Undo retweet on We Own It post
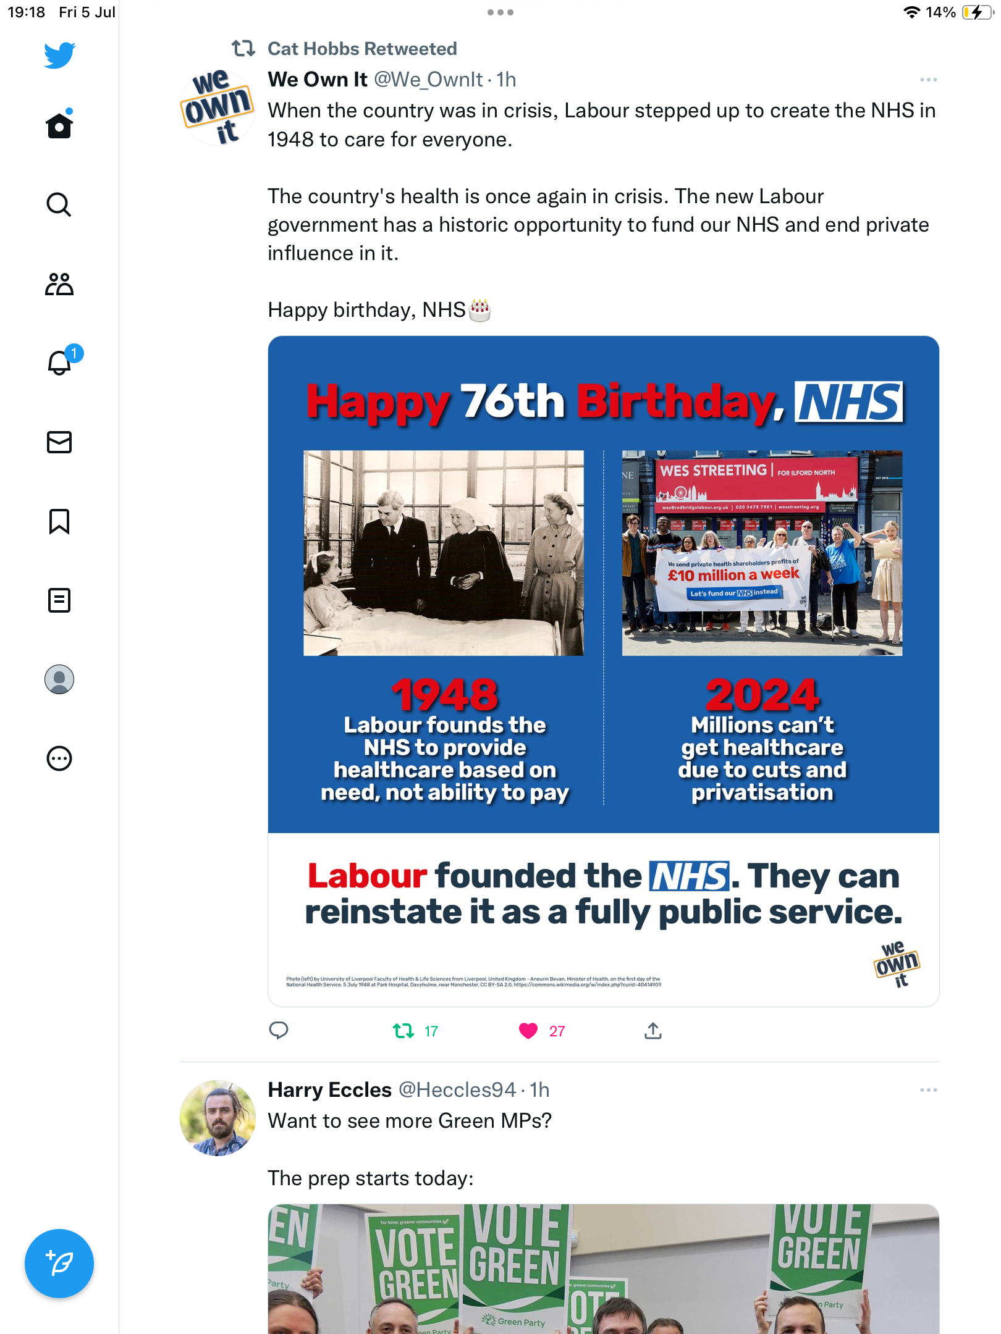1001x1334 pixels. (404, 1031)
